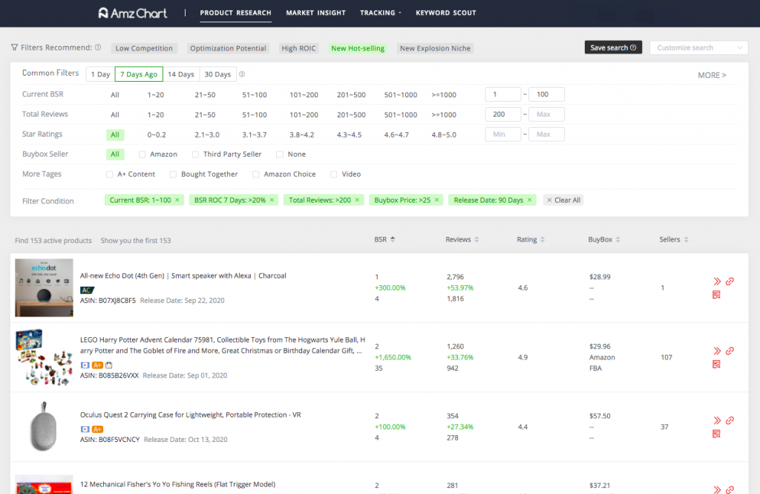Click the link icon for the LEGO Harry Potter row

click(x=730, y=351)
